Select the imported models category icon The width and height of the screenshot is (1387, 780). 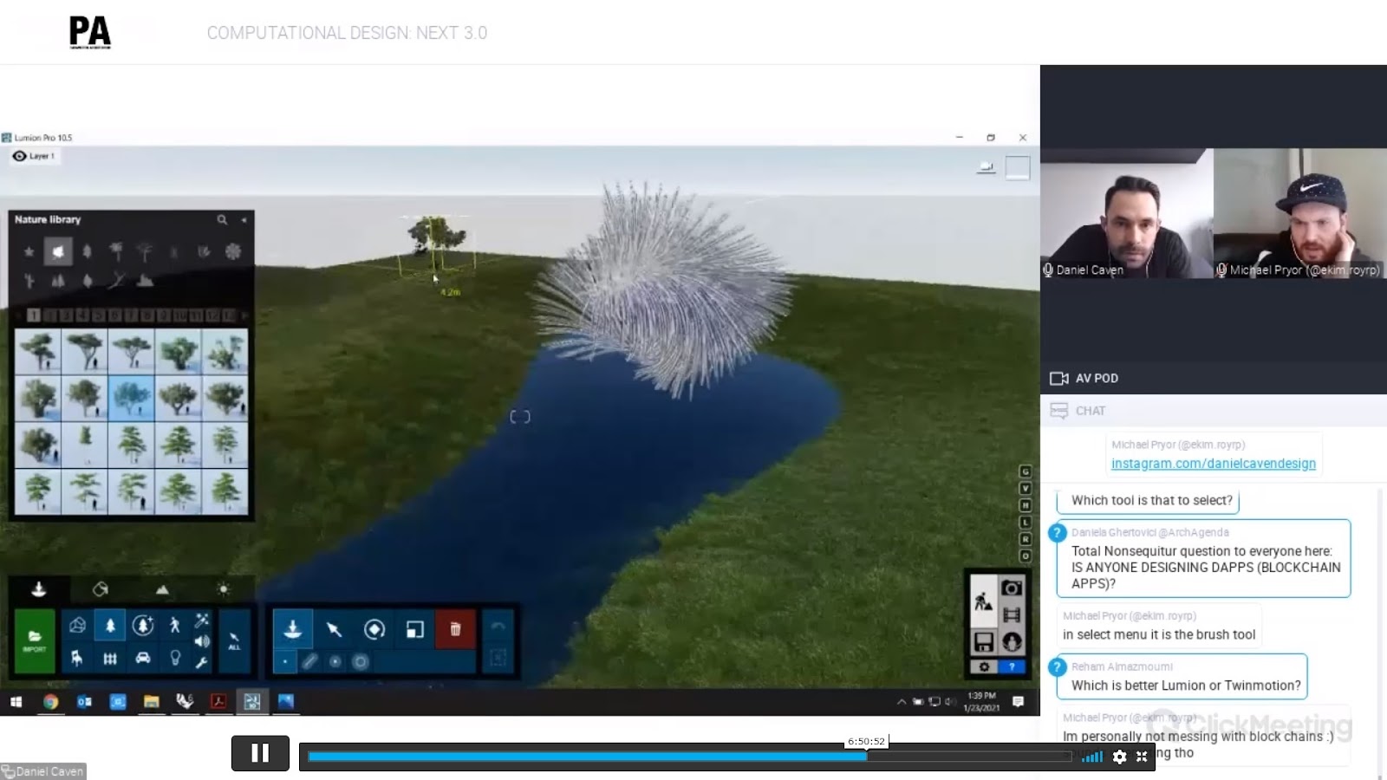click(x=77, y=626)
